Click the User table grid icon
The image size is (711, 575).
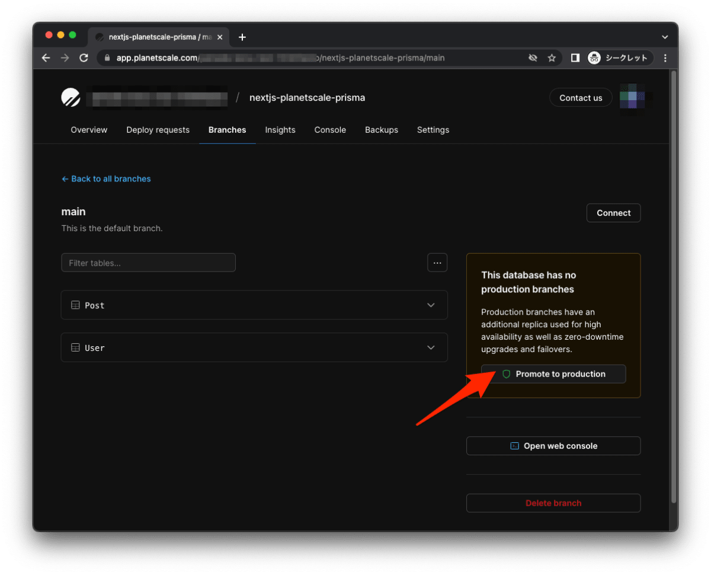click(x=75, y=348)
